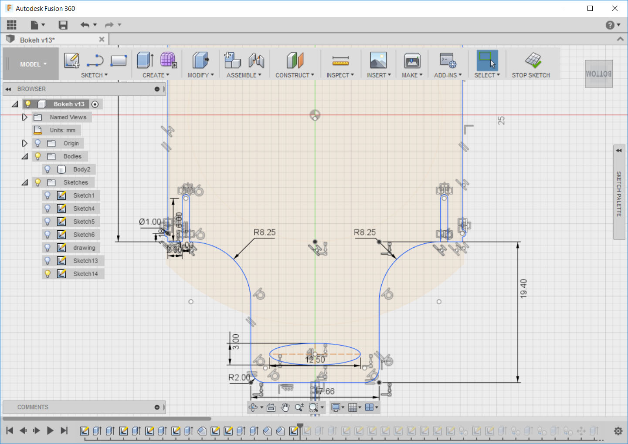Collapse the Browser panel arrows
Screen dimensions: 628x444
point(8,89)
